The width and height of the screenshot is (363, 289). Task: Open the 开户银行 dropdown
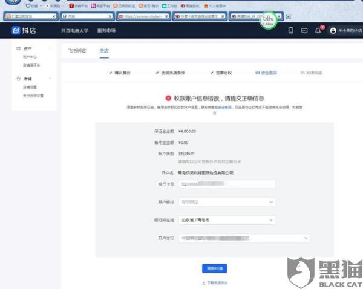(227, 201)
